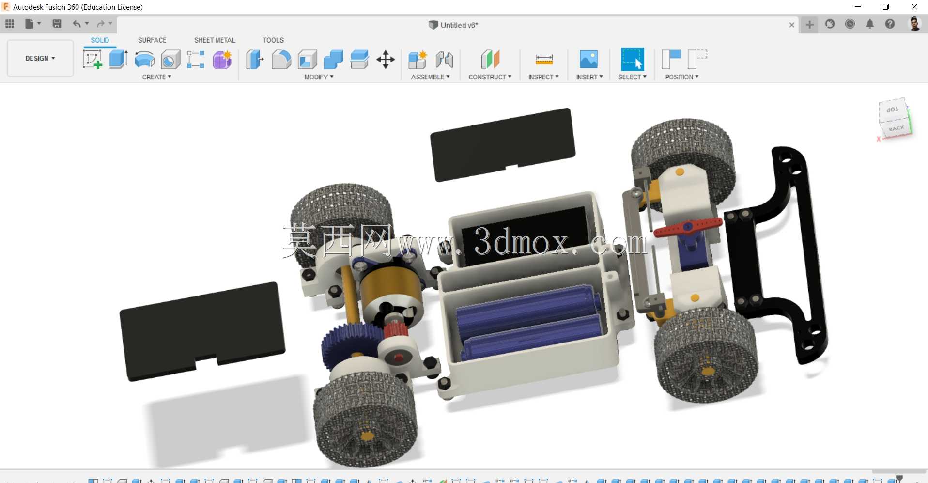Select the Revolve tool

[144, 60]
